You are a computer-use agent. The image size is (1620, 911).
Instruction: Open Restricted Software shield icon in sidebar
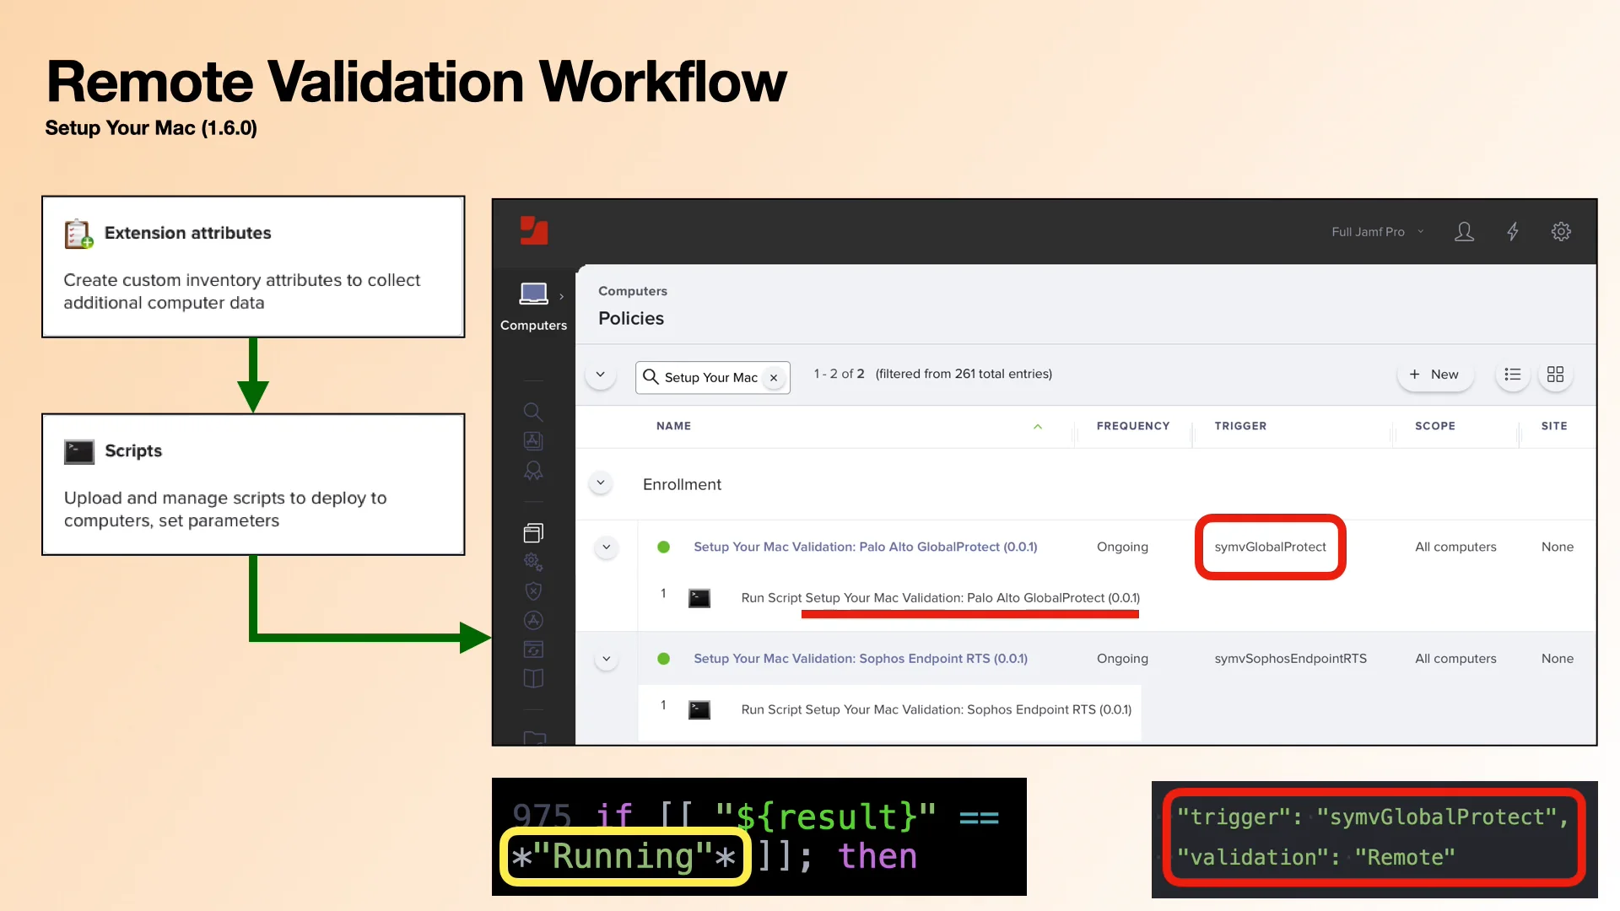pyautogui.click(x=533, y=590)
